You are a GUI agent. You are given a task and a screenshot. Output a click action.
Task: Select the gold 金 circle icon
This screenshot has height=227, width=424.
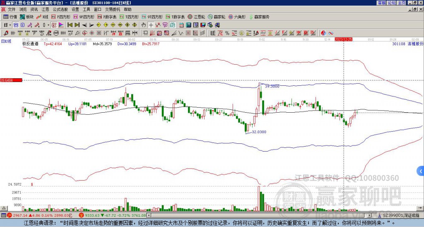coord(241,33)
